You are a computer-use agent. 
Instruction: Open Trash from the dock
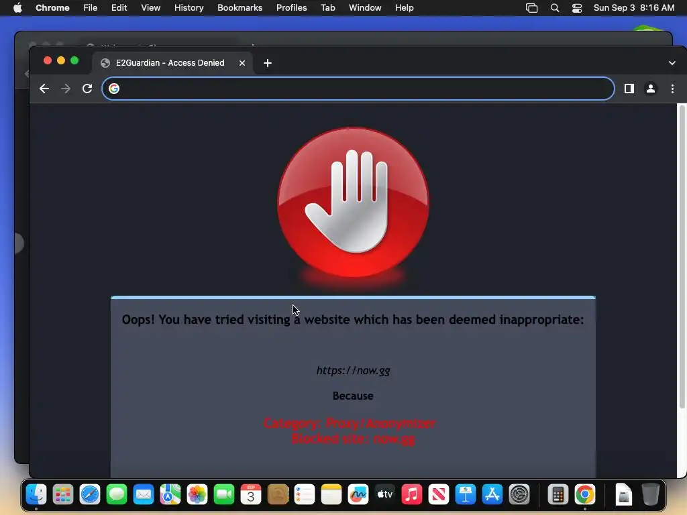tap(651, 495)
